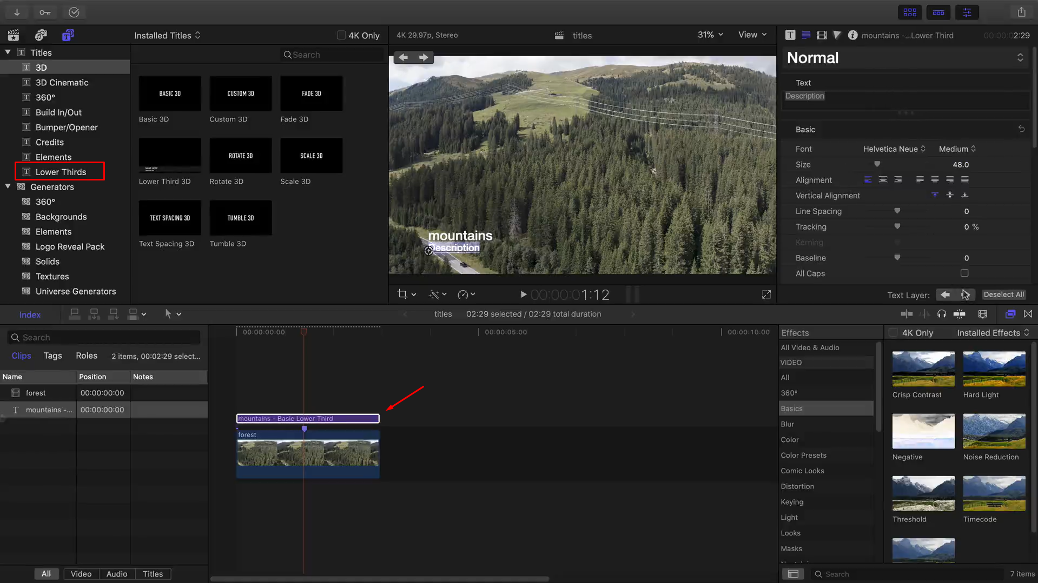
Task: Switch to the Roles tab in the index
Action: 87,356
